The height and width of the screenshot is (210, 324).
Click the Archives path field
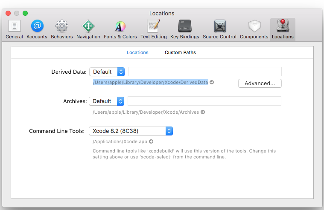pyautogui.click(x=204, y=101)
